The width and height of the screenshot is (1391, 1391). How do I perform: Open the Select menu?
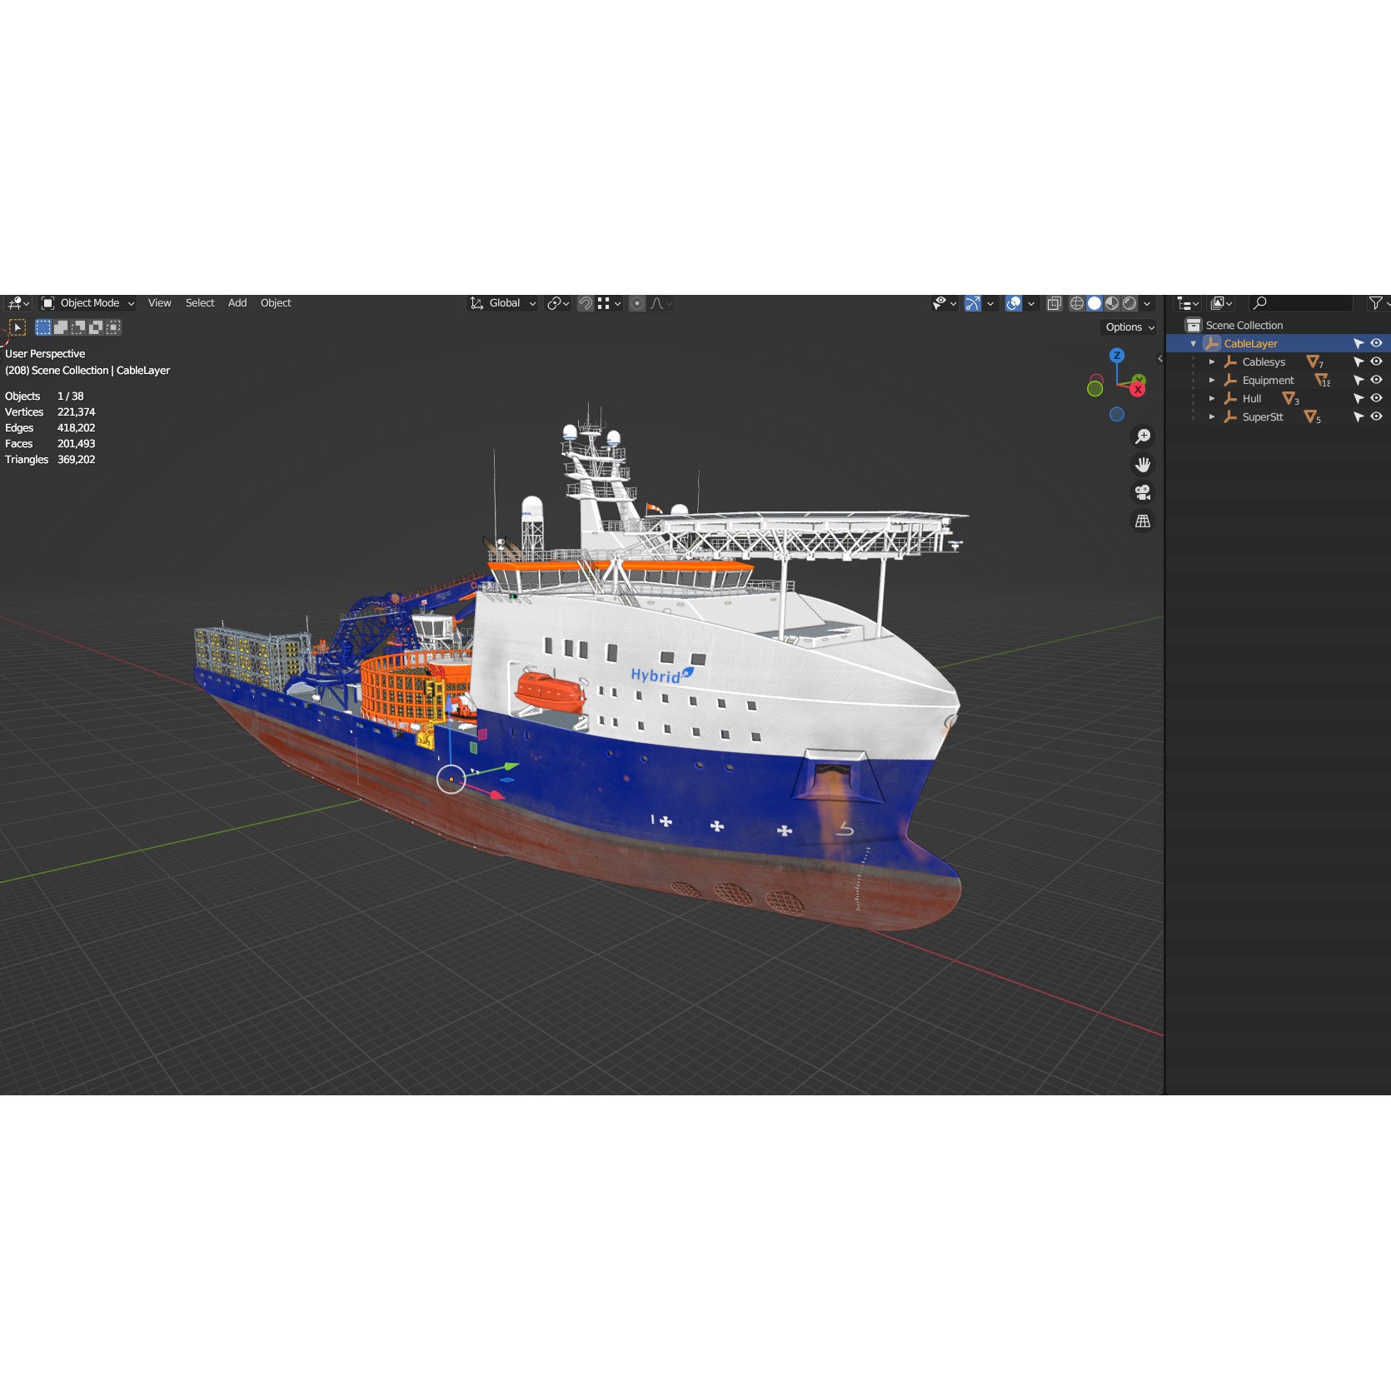point(200,302)
